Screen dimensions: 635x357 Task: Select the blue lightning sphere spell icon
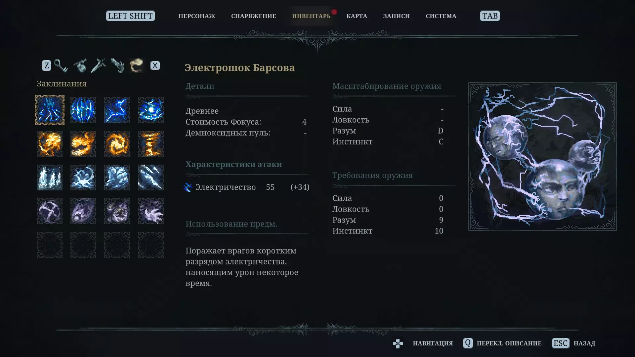tap(151, 110)
